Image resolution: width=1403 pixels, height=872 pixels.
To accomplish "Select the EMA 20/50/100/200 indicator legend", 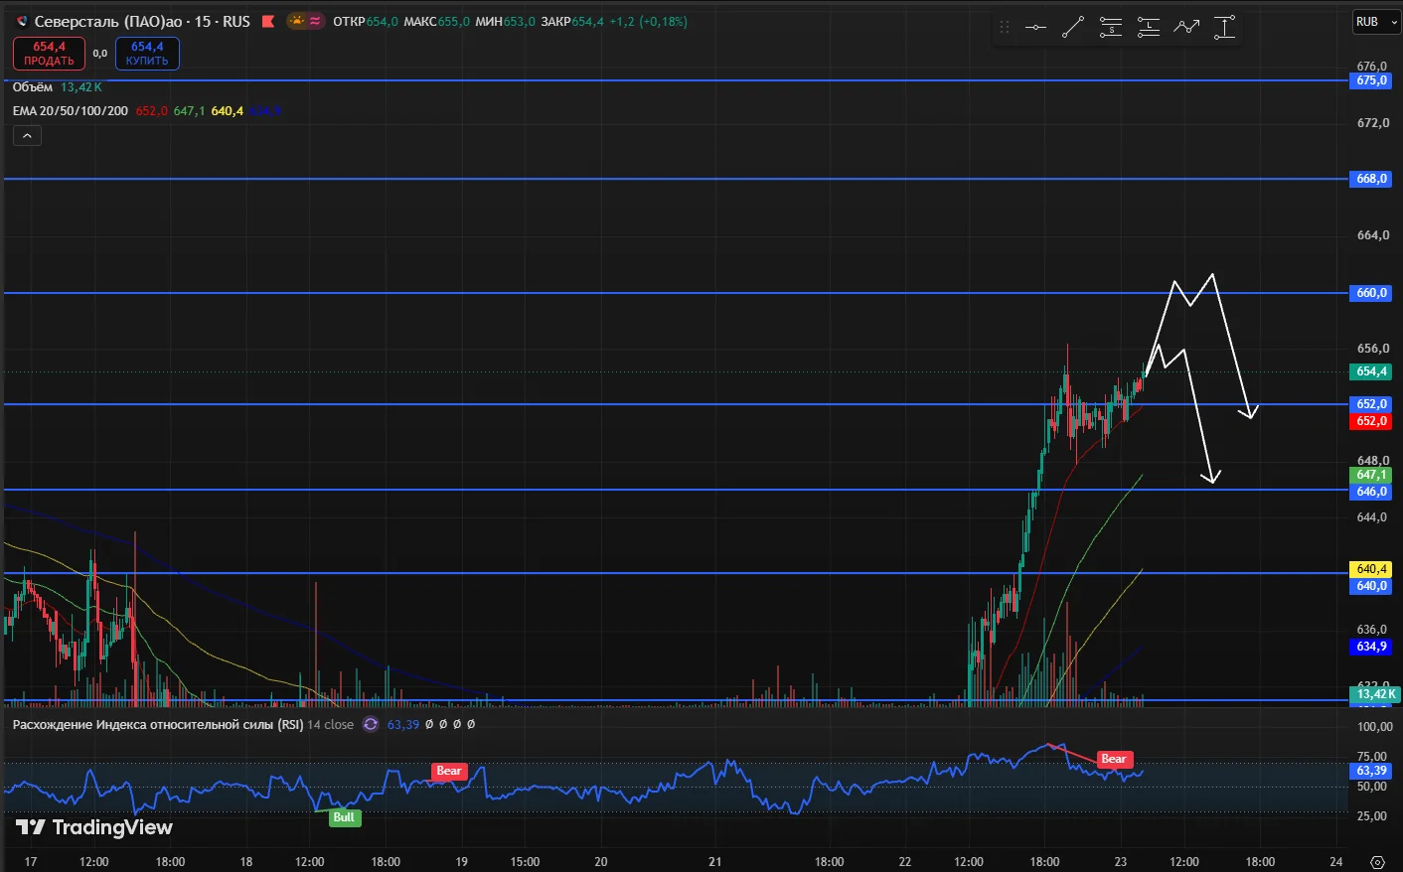I will (x=71, y=111).
